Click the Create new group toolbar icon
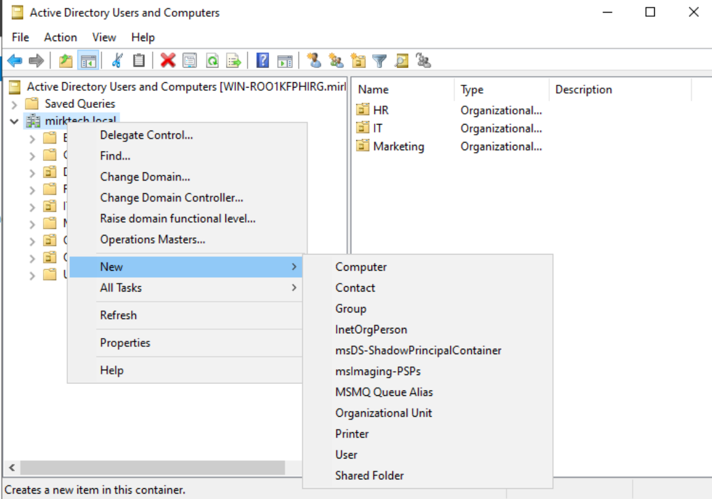 pos(336,60)
